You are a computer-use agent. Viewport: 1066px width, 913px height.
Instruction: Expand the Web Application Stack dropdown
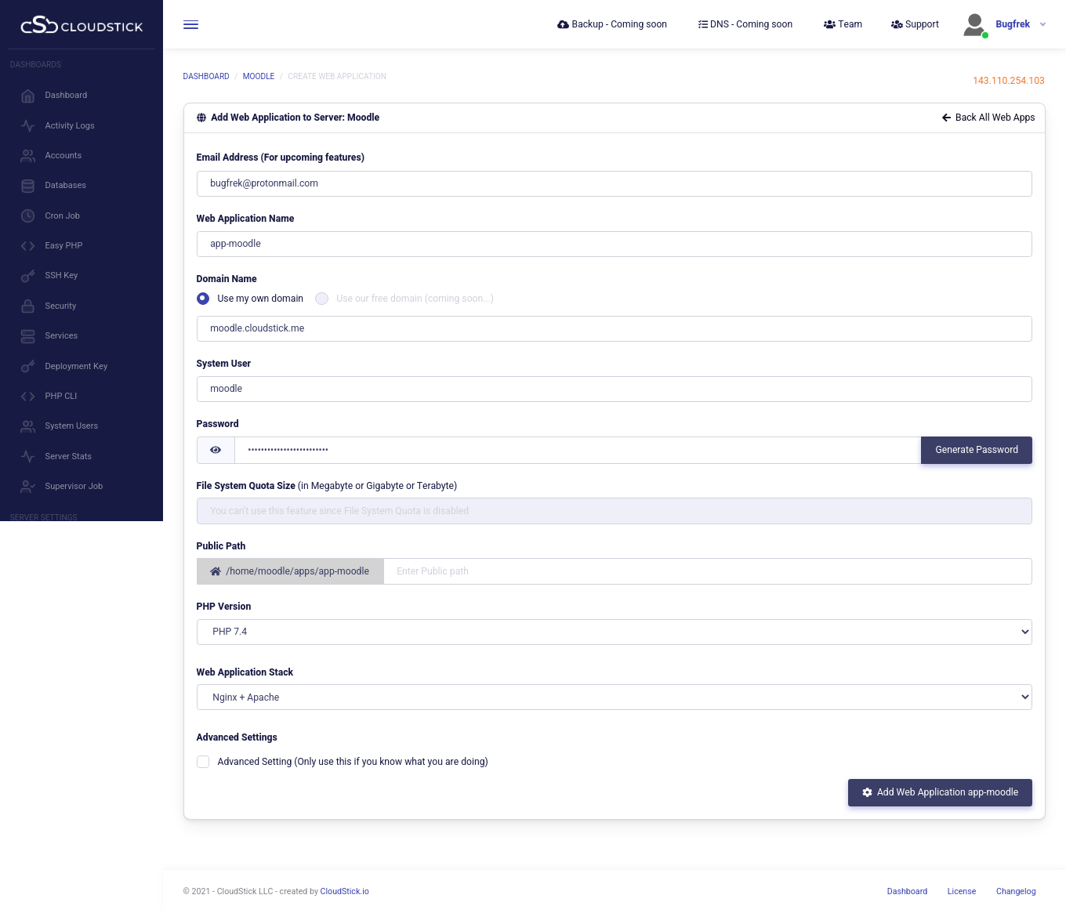[x=614, y=697]
